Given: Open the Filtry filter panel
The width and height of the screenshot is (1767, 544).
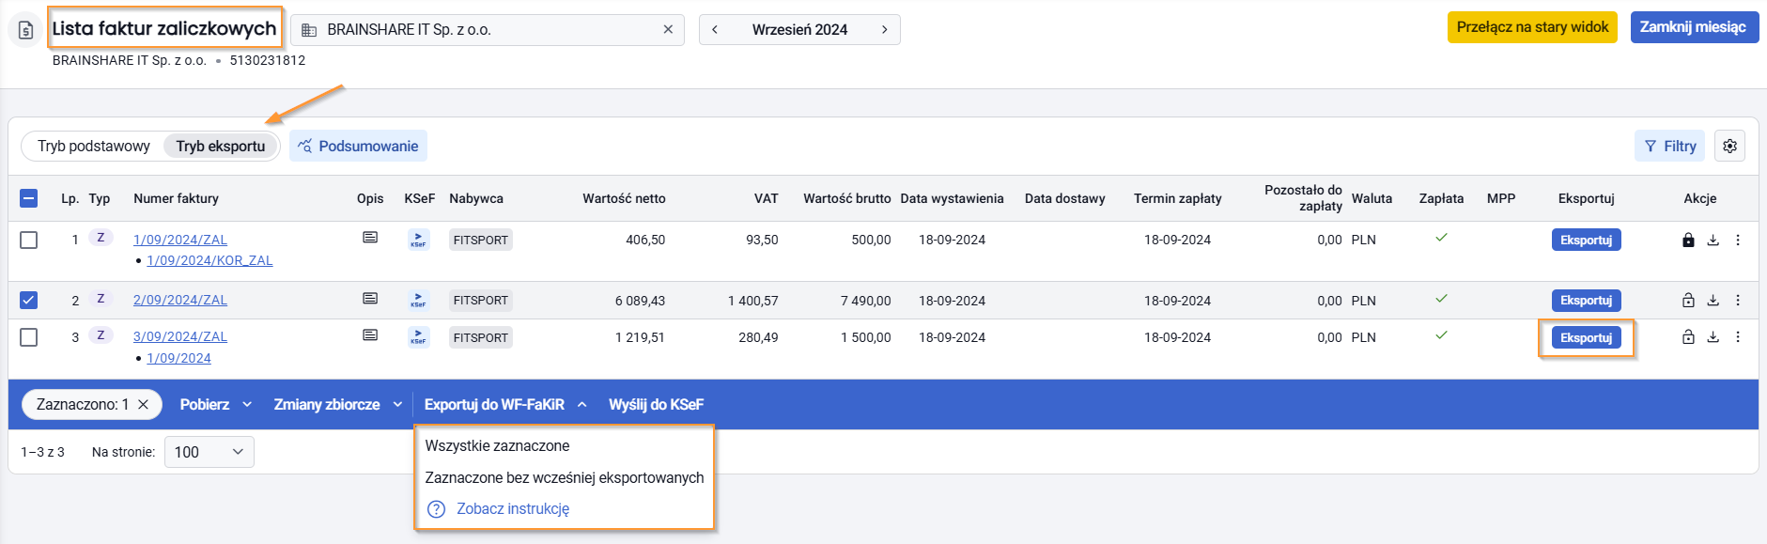Looking at the screenshot, I should click(1670, 146).
